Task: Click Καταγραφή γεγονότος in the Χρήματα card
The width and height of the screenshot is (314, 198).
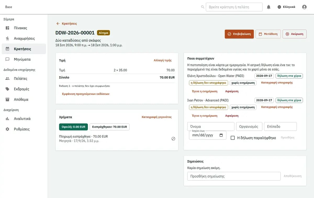Action: point(157,117)
